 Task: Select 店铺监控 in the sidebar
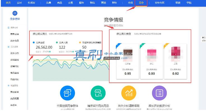15,60
